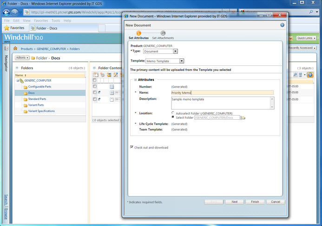Image resolution: width=322 pixels, height=226 pixels.
Task: Collapse the Folder Contents panel
Action: click(x=94, y=68)
